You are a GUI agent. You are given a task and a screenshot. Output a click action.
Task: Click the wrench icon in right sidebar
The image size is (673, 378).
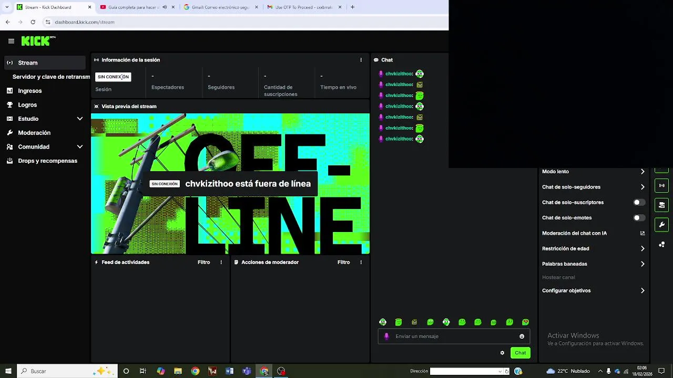(x=661, y=225)
